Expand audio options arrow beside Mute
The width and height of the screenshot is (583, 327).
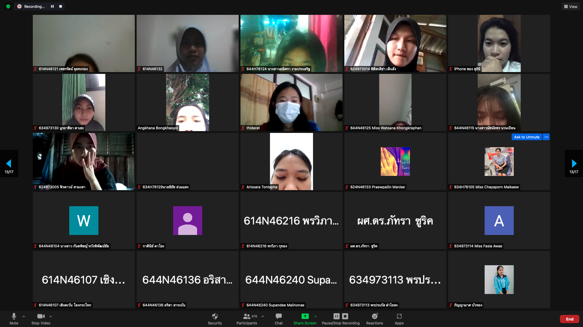24,316
